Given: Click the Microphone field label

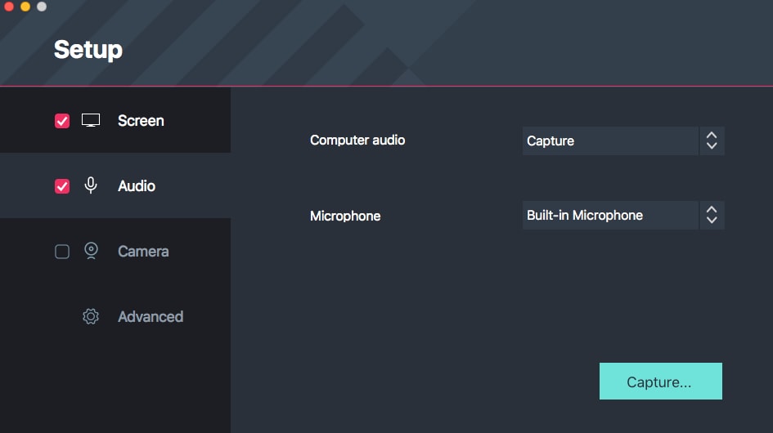Looking at the screenshot, I should (345, 216).
